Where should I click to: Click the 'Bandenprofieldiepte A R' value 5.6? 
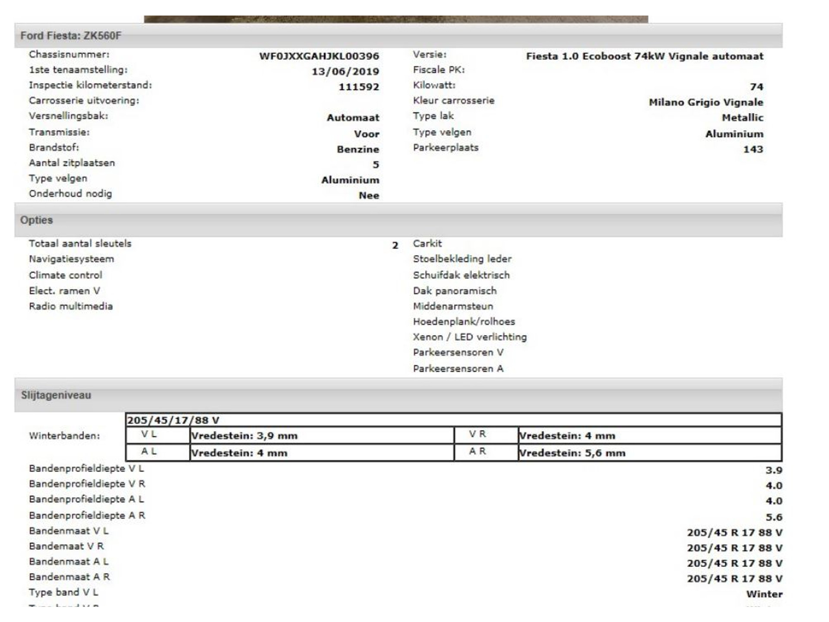coord(774,517)
